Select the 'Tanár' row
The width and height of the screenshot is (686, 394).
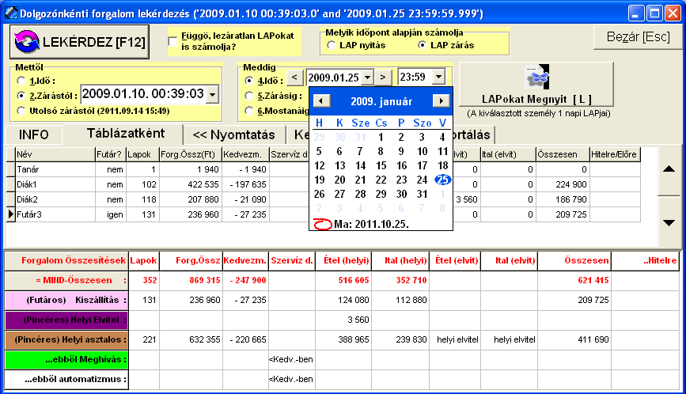324,169
